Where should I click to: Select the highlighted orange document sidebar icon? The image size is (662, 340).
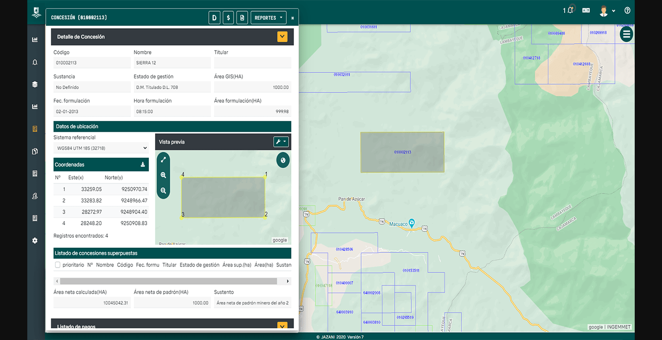click(35, 129)
